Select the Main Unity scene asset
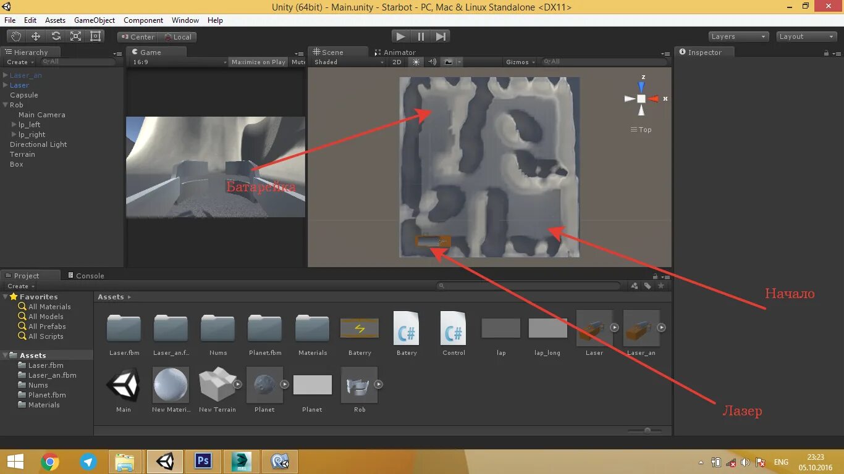 point(124,389)
